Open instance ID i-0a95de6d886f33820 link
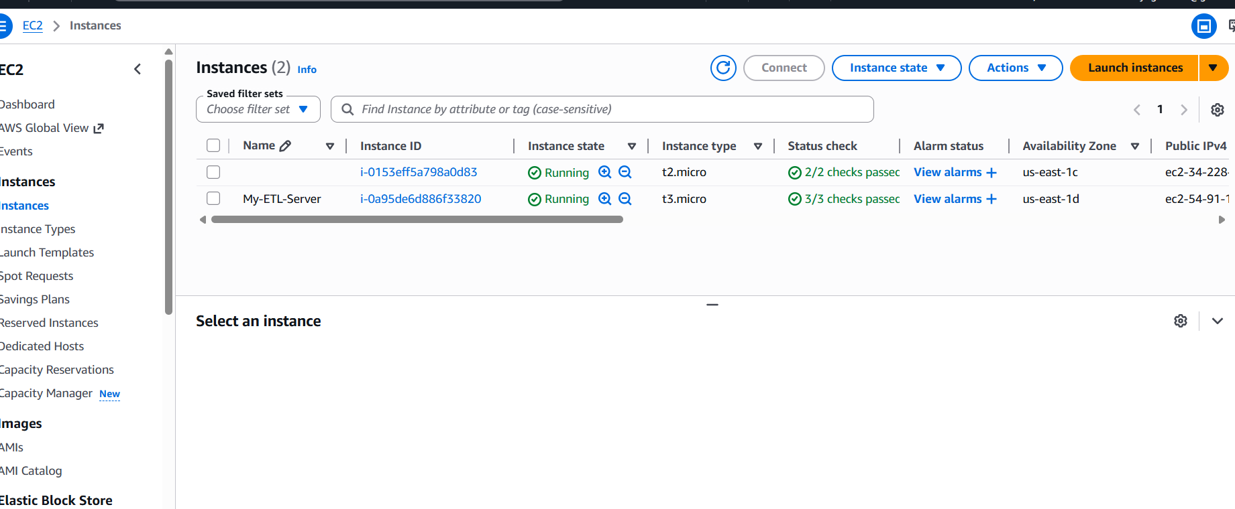The image size is (1235, 509). click(x=421, y=199)
